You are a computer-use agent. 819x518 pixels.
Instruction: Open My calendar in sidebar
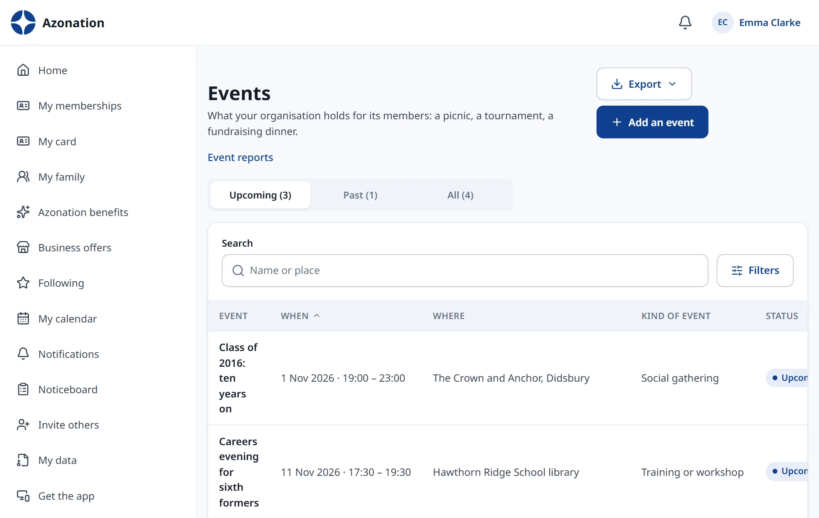tap(67, 319)
